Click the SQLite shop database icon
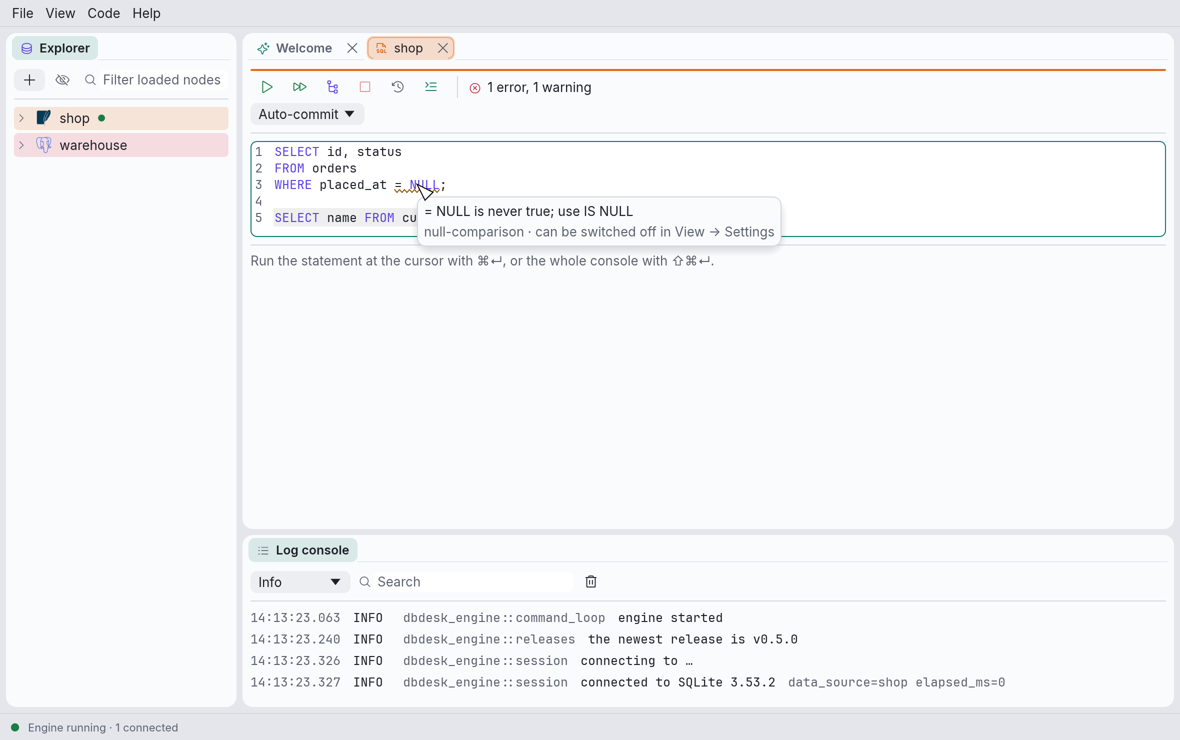Screen dimensions: 1180x740 43,118
